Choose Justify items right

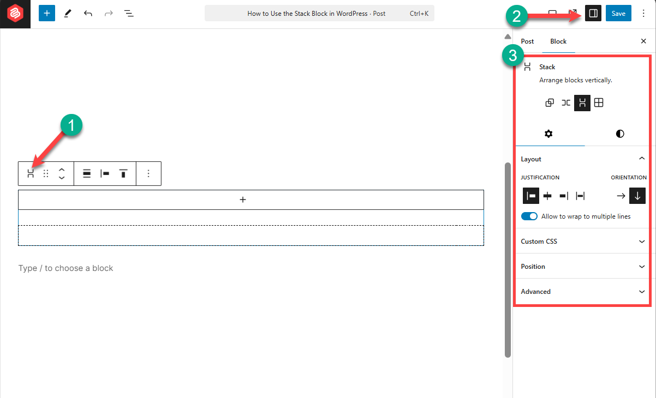point(564,196)
